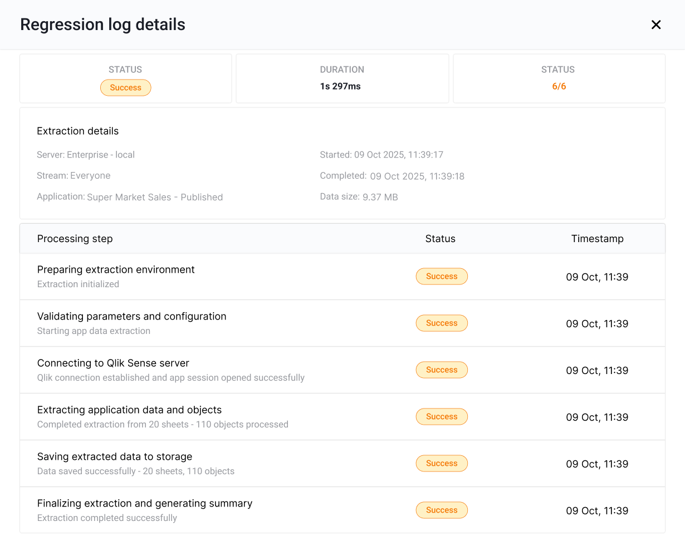The width and height of the screenshot is (685, 541).
Task: Click the Timestamp column header
Action: tap(597, 238)
